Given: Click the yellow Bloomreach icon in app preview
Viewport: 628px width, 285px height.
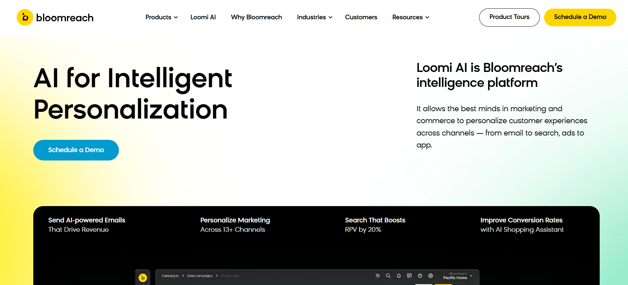Looking at the screenshot, I should tap(143, 277).
